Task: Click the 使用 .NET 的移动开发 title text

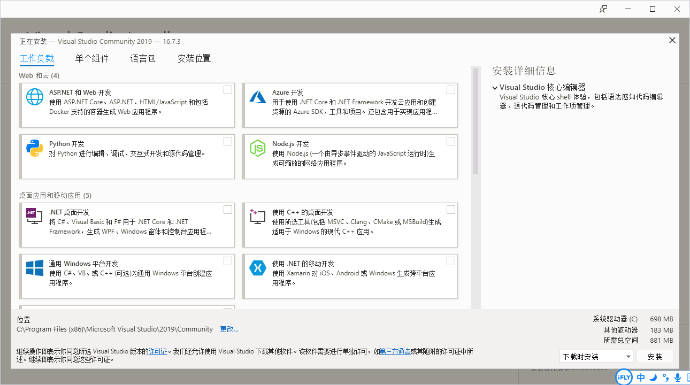Action: tap(303, 264)
